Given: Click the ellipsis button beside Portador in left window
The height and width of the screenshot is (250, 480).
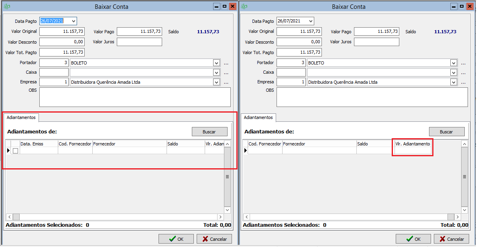Looking at the screenshot, I should 226,63.
